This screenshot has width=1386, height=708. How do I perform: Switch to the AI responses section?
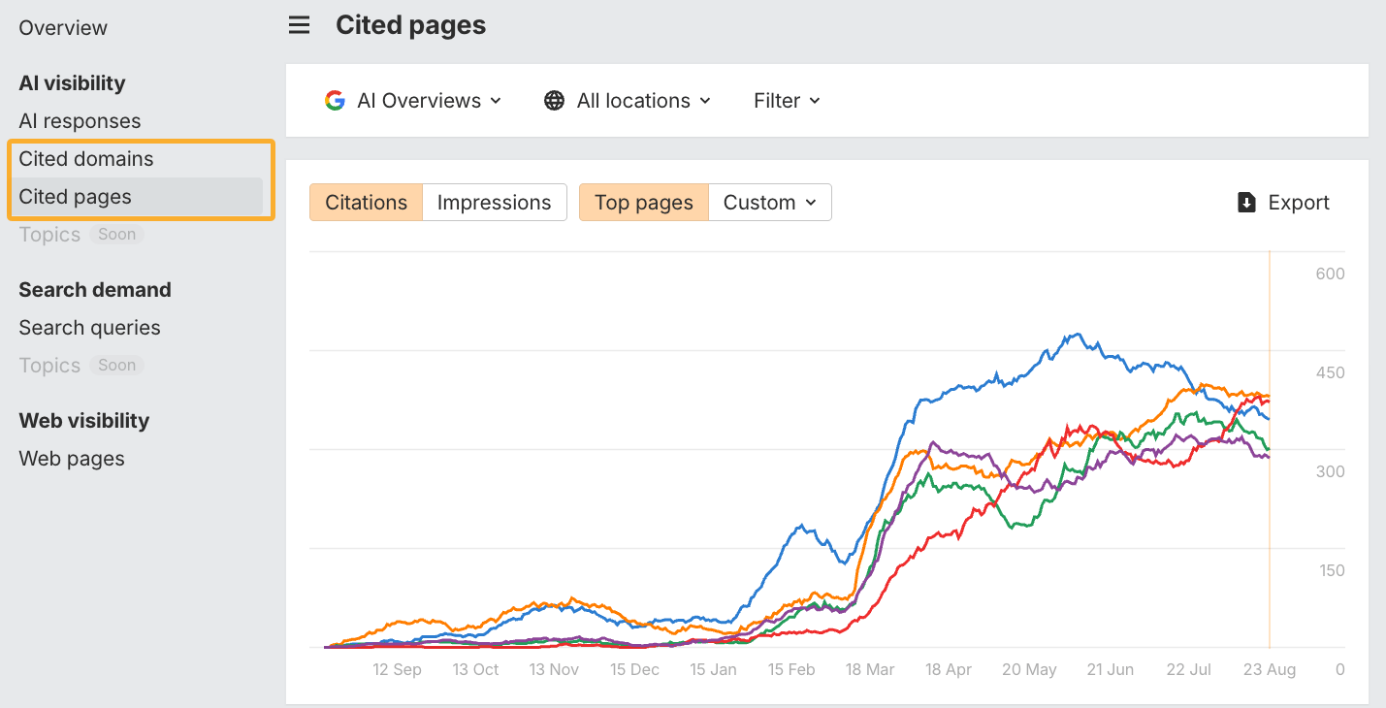pos(80,120)
